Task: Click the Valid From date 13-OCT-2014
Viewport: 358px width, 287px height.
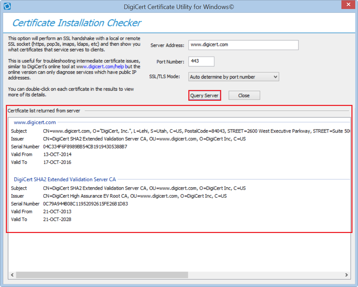Action: click(57, 154)
